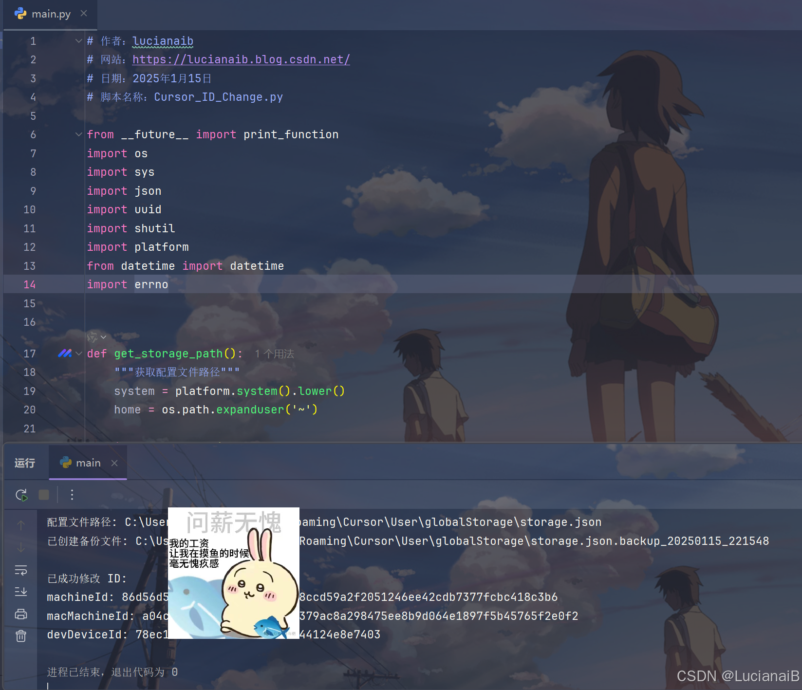Image resolution: width=802 pixels, height=690 pixels.
Task: Click the date comment 2025年1月15日
Action: [x=172, y=78]
